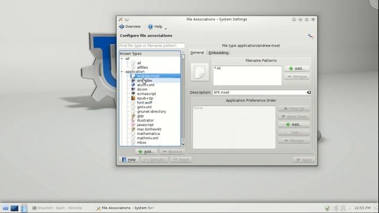Select epub+zip file type

[145, 98]
